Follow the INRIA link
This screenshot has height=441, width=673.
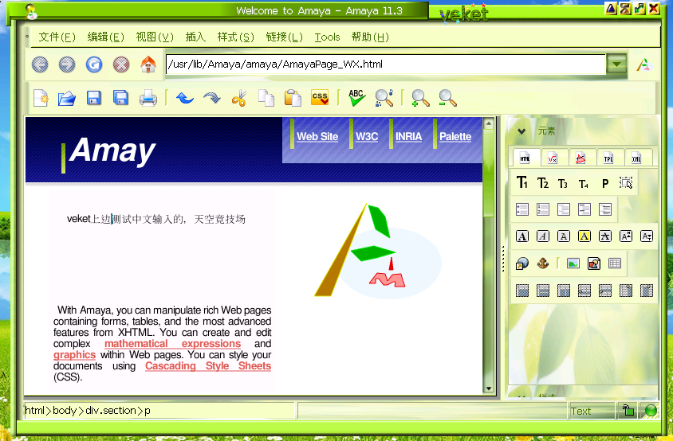pyautogui.click(x=408, y=137)
